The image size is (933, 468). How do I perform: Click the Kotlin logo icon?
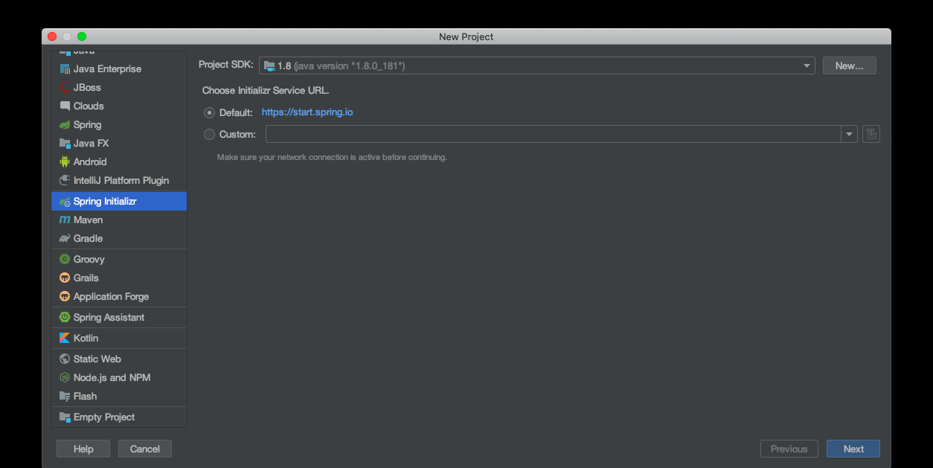point(65,339)
